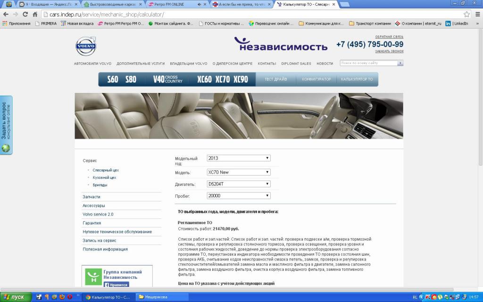Open the О ДИЛЕРСКОМ ЦЕНТРЕ menu
The height and width of the screenshot is (302, 483).
point(233,64)
